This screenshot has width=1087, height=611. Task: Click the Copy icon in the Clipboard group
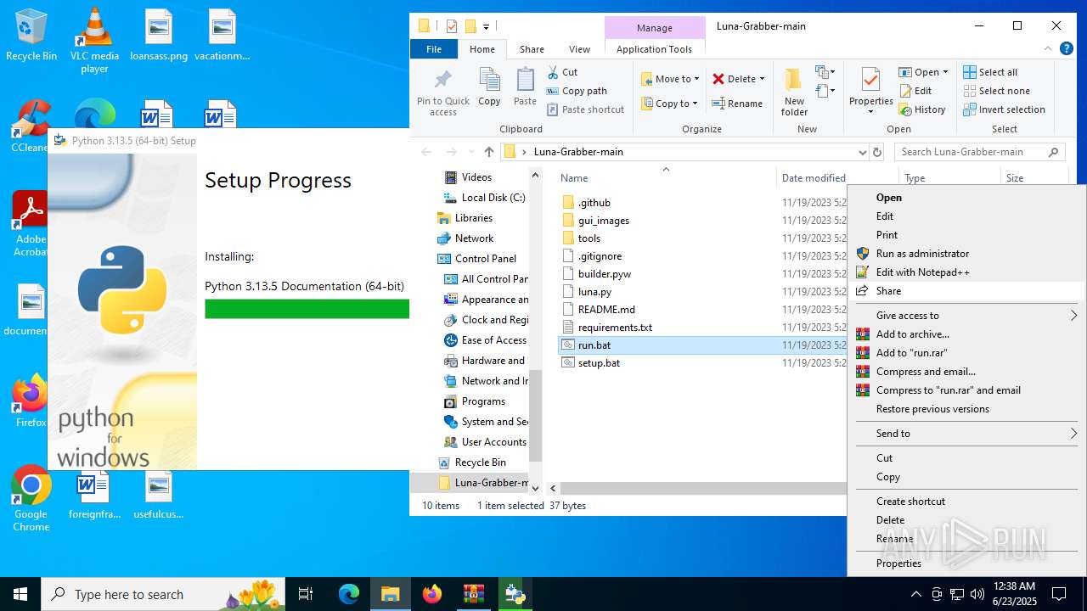coord(489,80)
